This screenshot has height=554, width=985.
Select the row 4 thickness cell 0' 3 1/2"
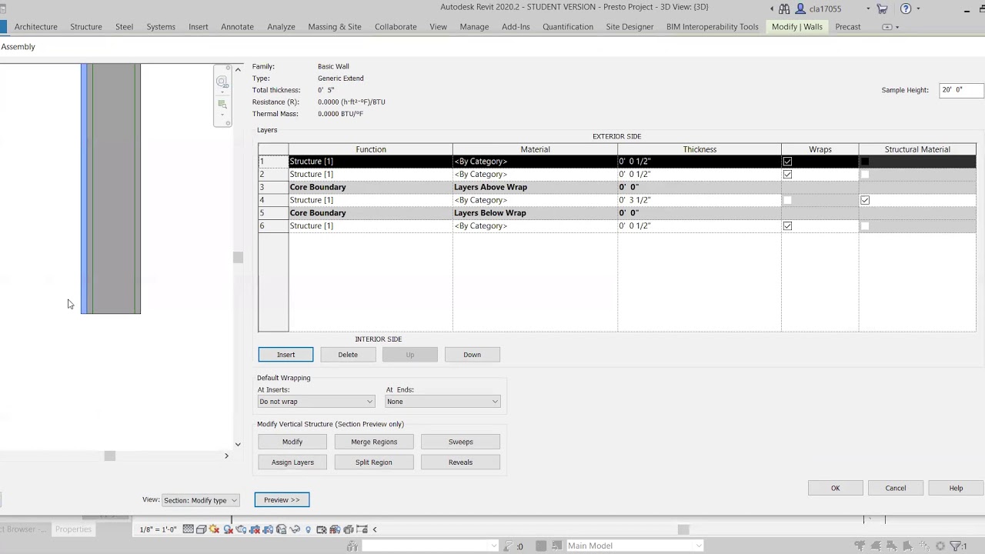click(x=699, y=200)
